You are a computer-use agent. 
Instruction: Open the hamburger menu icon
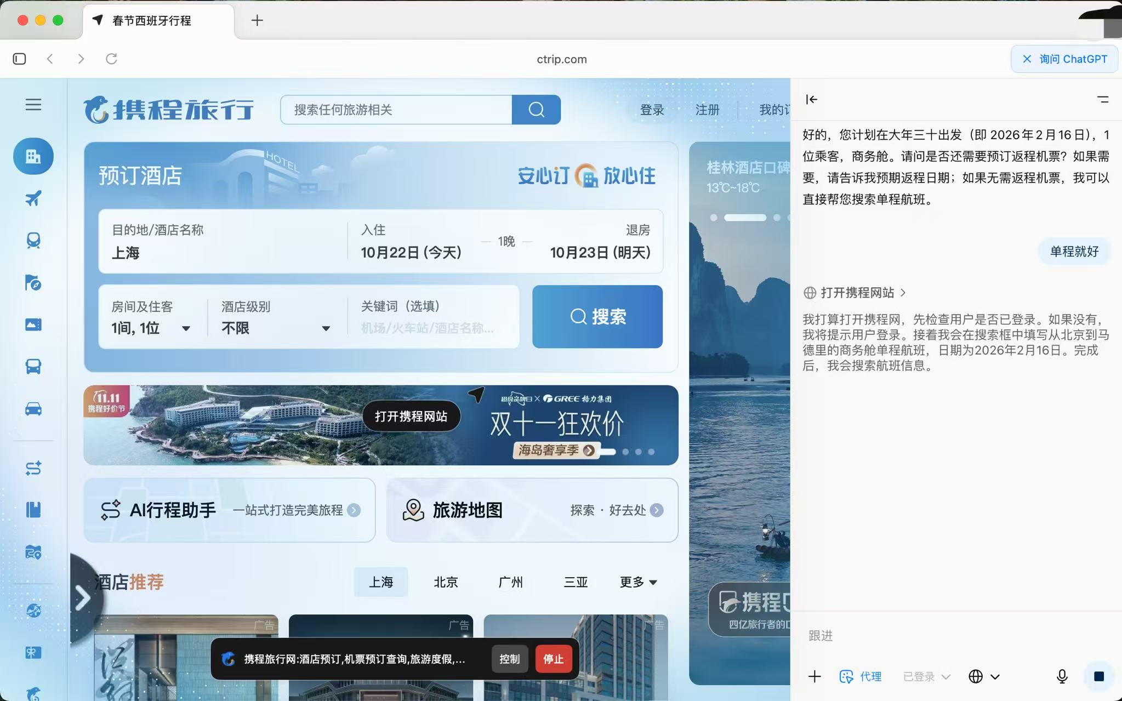click(x=33, y=105)
